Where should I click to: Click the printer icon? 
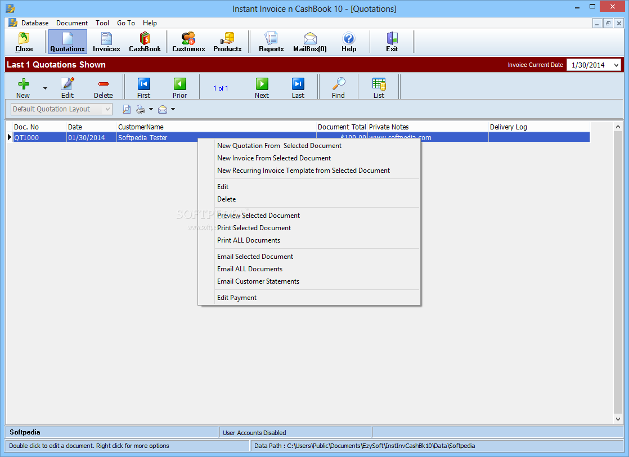click(141, 109)
